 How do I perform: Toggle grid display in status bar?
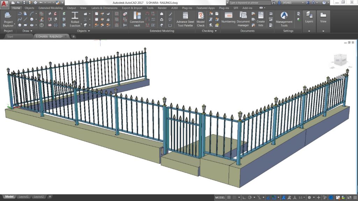tap(229, 198)
